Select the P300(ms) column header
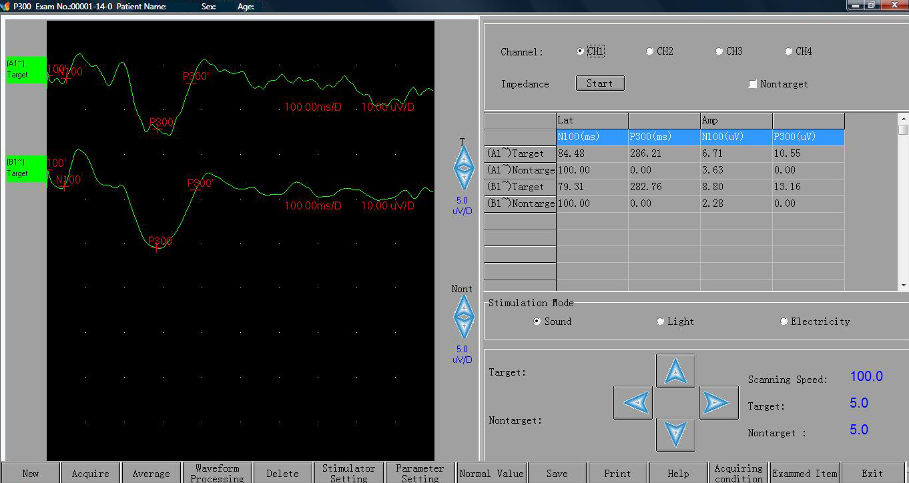The image size is (909, 483). 665,137
